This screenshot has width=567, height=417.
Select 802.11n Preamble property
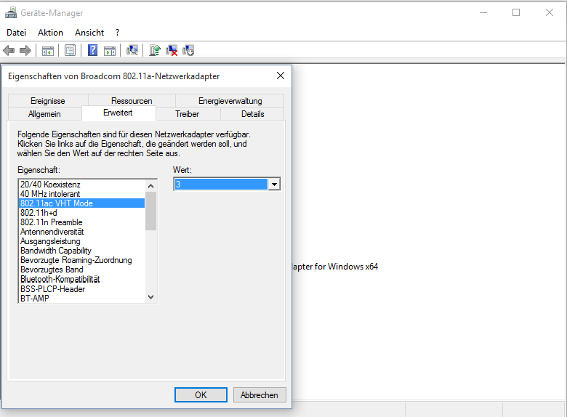tap(81, 222)
